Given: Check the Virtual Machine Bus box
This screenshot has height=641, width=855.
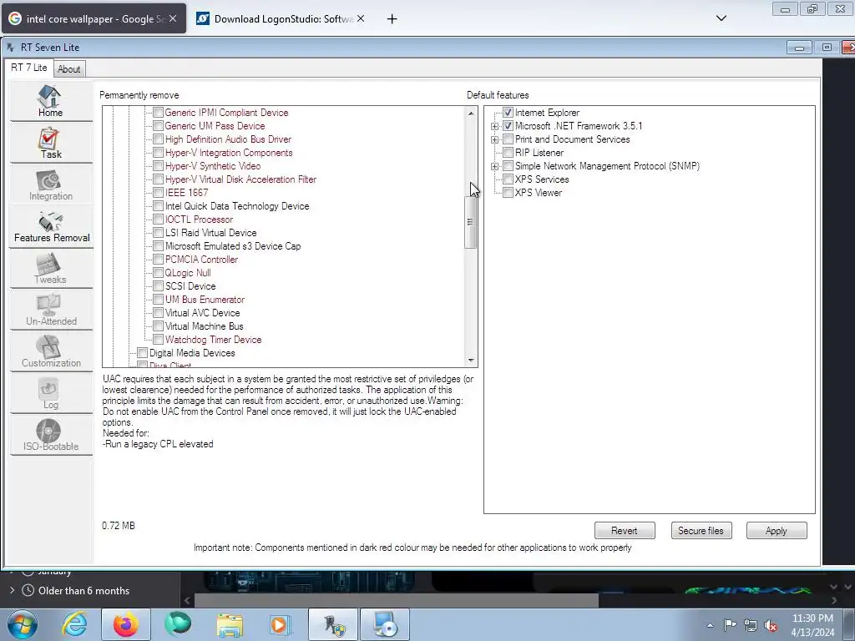Looking at the screenshot, I should 158,326.
